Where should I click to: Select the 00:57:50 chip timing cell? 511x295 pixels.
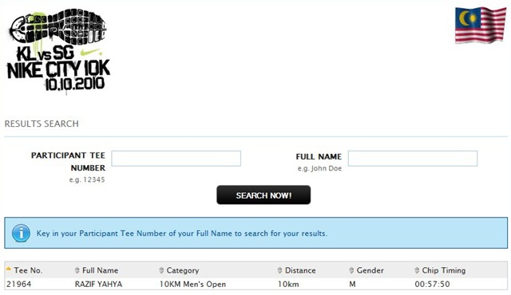click(432, 284)
